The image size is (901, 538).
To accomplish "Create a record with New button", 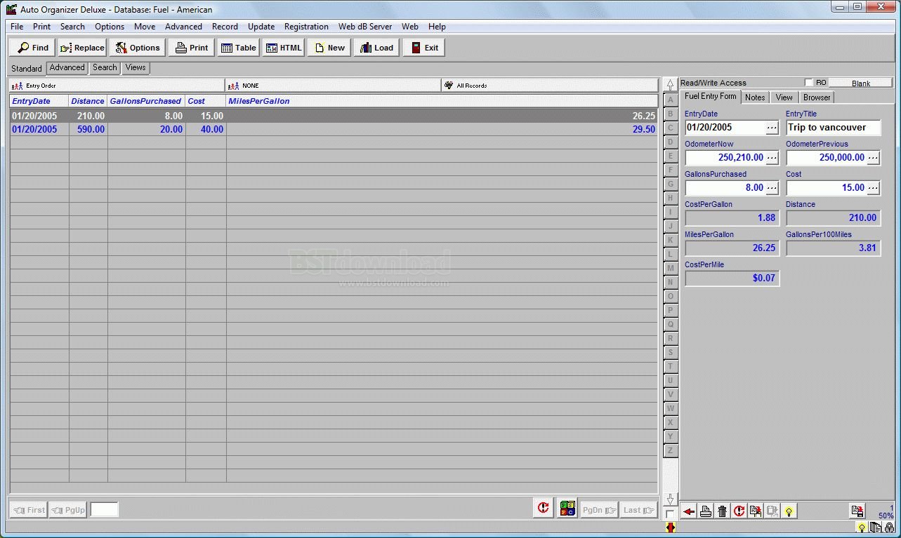I will (x=329, y=48).
